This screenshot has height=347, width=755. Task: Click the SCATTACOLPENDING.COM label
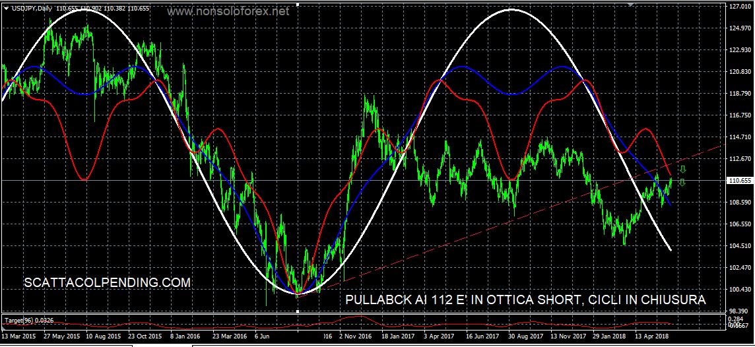[107, 283]
